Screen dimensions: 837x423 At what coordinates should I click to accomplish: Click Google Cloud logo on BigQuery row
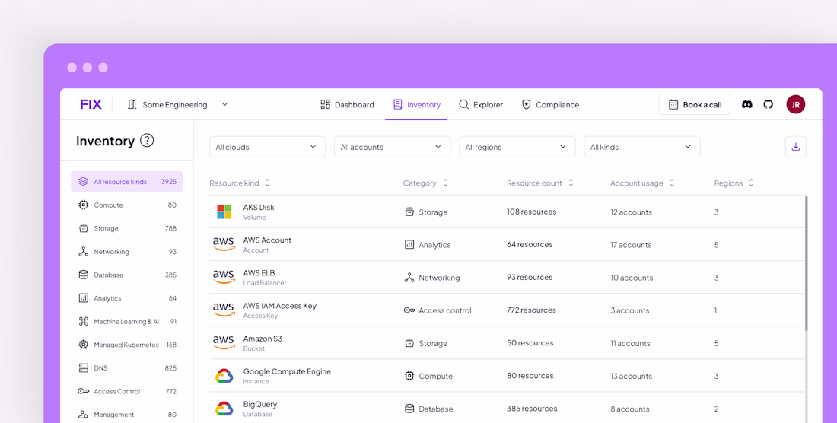224,409
